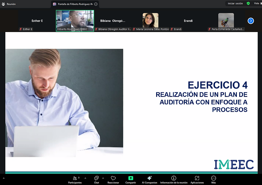Open the Aplicaciones menu
Image resolution: width=262 pixels, height=185 pixels.
[x=197, y=180]
